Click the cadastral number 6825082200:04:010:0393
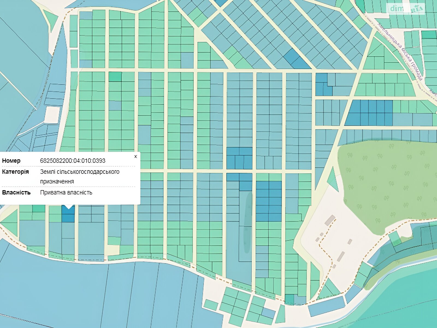 [73, 161]
